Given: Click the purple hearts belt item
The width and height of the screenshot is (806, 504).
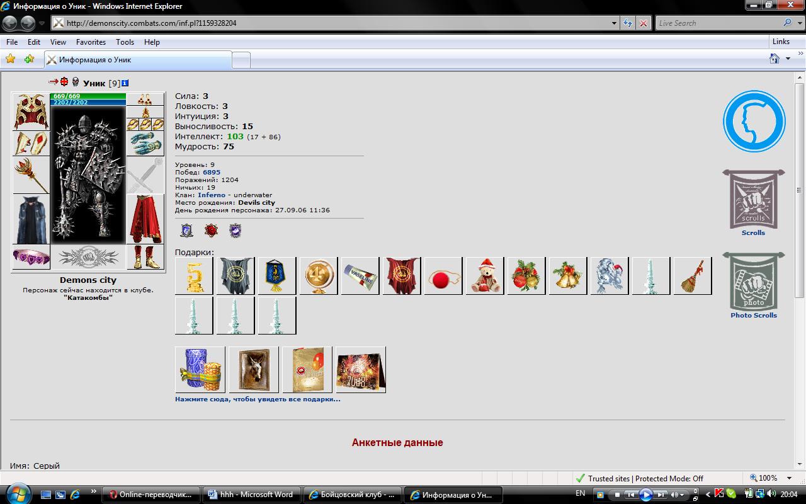Looking at the screenshot, I should (31, 257).
